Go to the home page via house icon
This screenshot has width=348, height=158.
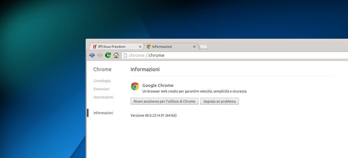(x=116, y=55)
